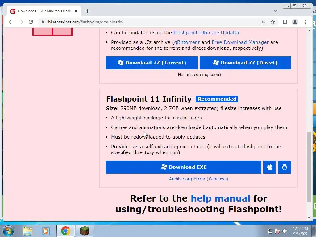This screenshot has width=316, height=237.
Task: Open the help manual link
Action: (220, 198)
